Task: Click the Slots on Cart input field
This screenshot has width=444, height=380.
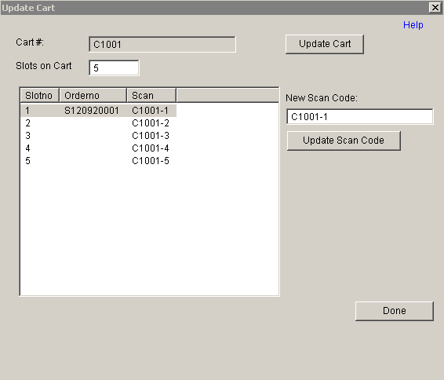Action: pos(114,68)
